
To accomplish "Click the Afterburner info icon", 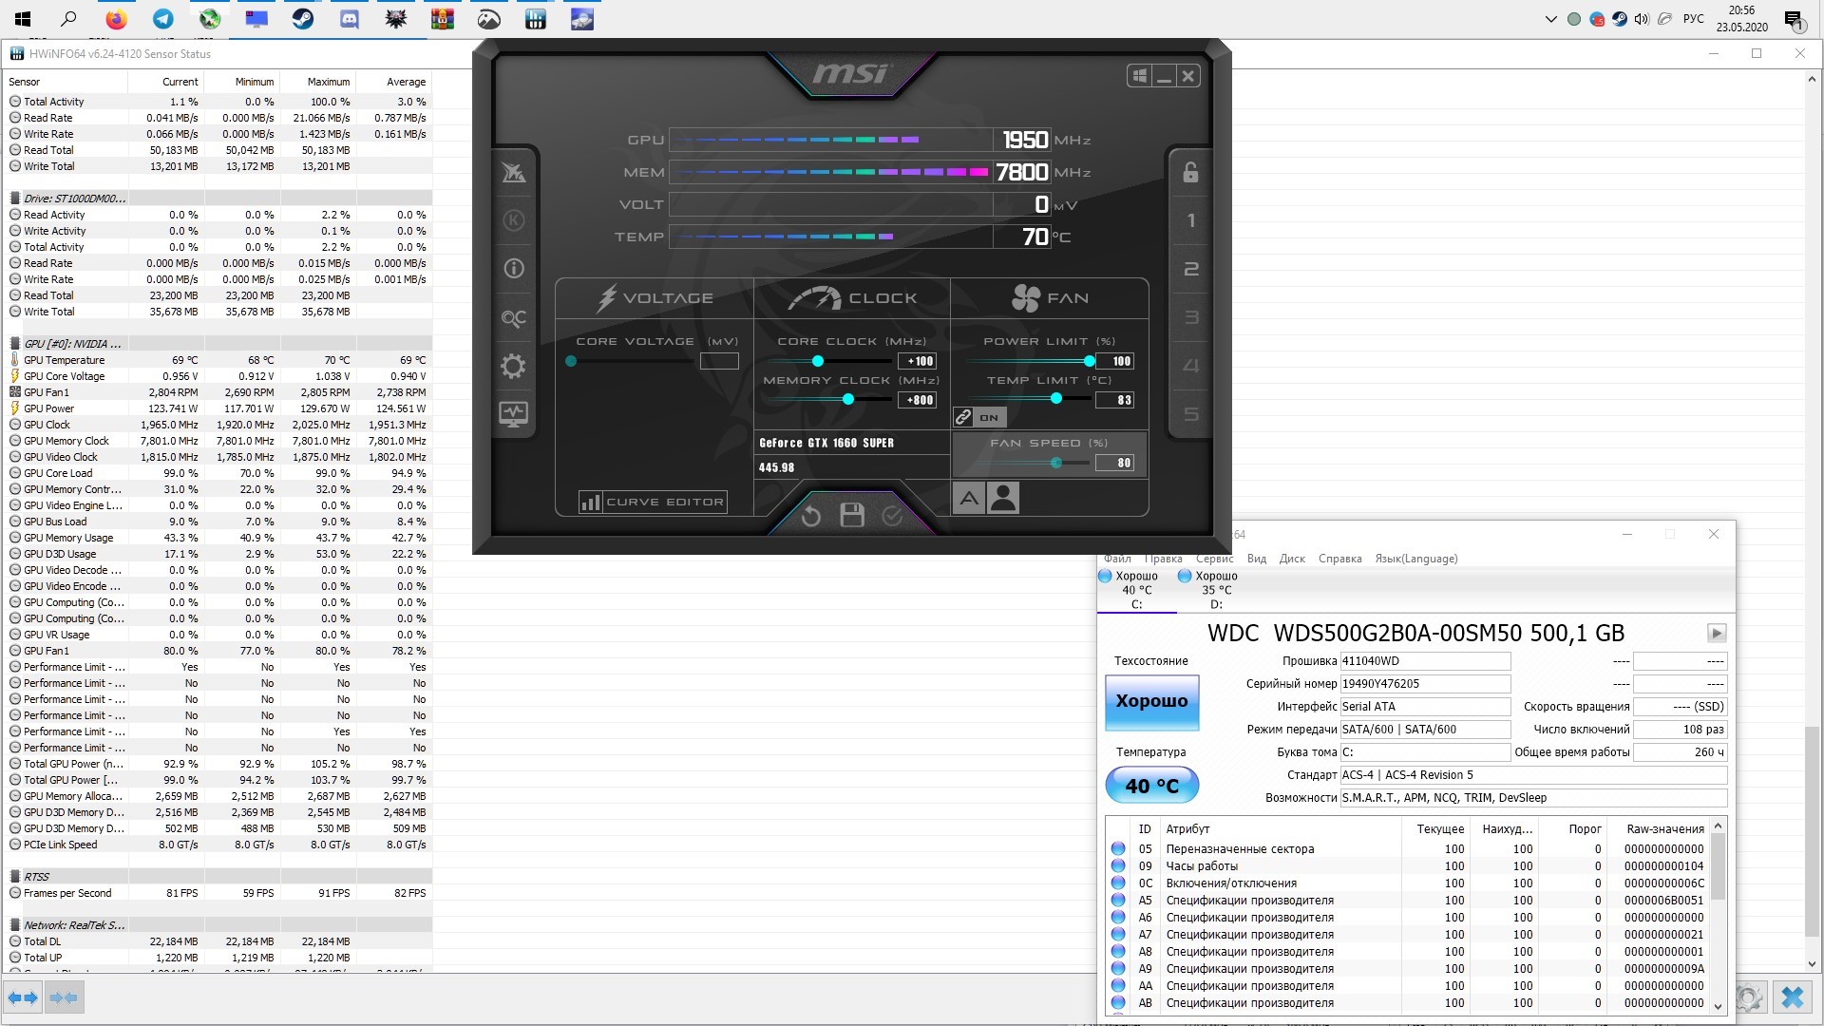I will pos(513,269).
